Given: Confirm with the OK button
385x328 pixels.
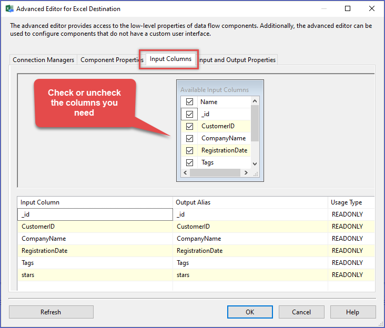Looking at the screenshot, I should [250, 312].
